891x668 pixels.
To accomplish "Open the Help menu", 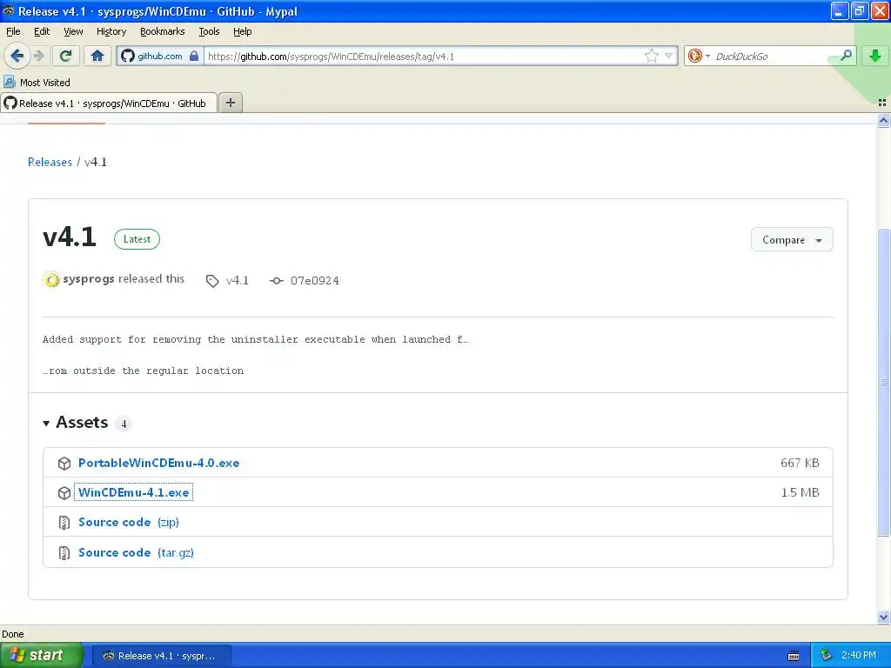I will pos(242,31).
